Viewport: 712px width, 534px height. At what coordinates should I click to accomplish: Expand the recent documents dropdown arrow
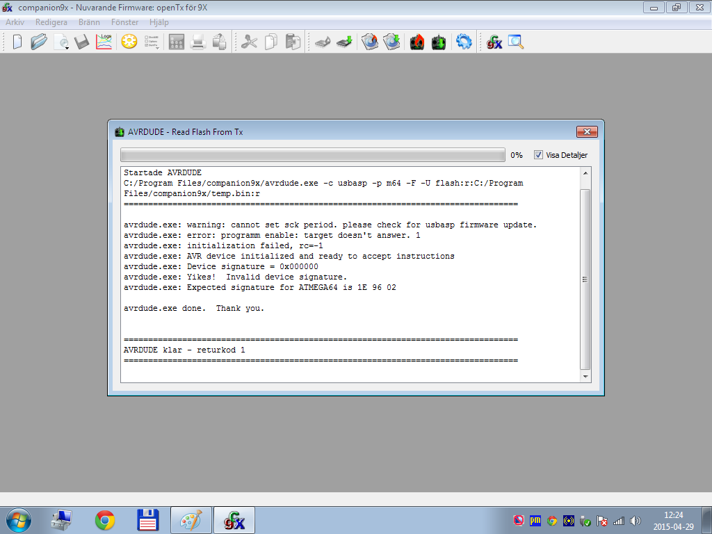tap(67, 47)
